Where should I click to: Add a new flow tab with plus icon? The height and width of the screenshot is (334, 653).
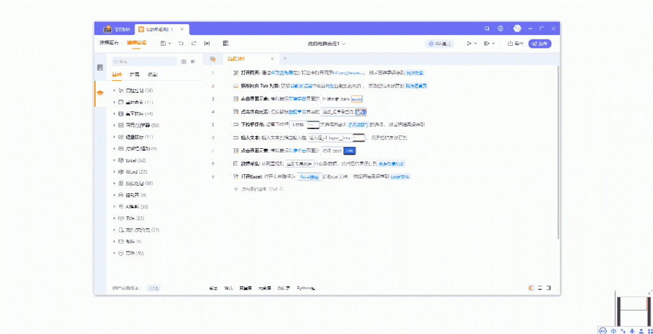click(285, 59)
